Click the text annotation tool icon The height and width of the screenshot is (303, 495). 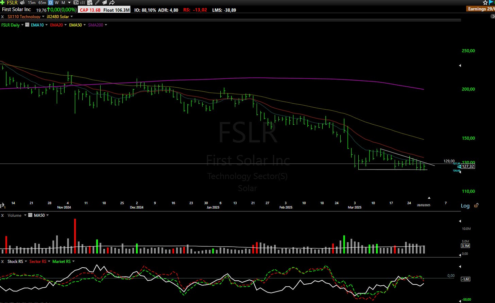click(x=76, y=3)
